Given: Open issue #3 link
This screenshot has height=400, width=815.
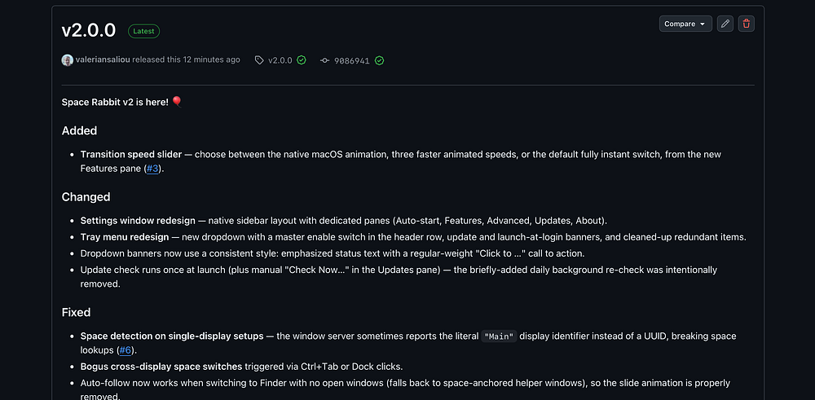Looking at the screenshot, I should point(152,169).
